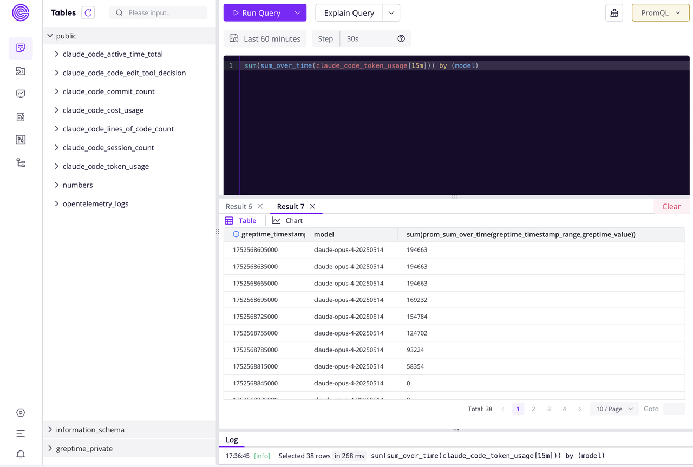Image resolution: width=693 pixels, height=467 pixels.
Task: Open the Run Query dropdown arrow
Action: [x=298, y=13]
